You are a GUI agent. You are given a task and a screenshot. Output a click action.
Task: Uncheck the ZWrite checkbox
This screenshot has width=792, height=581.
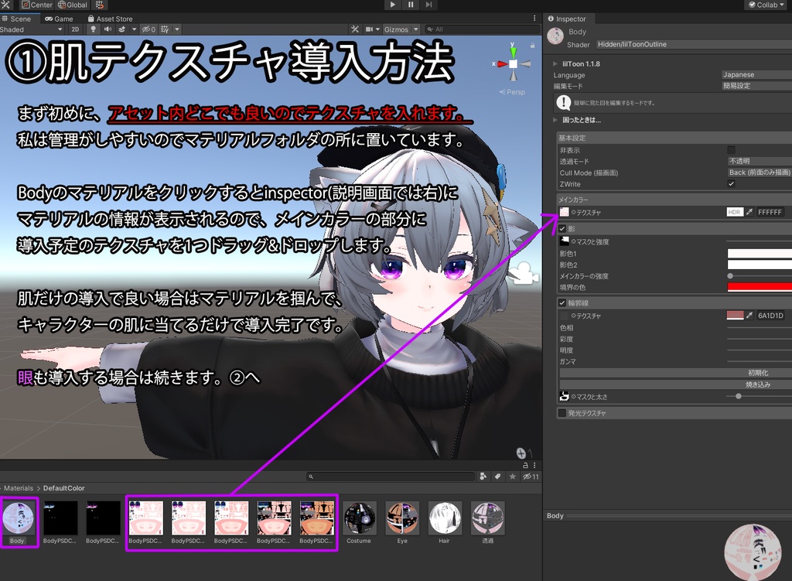click(730, 183)
